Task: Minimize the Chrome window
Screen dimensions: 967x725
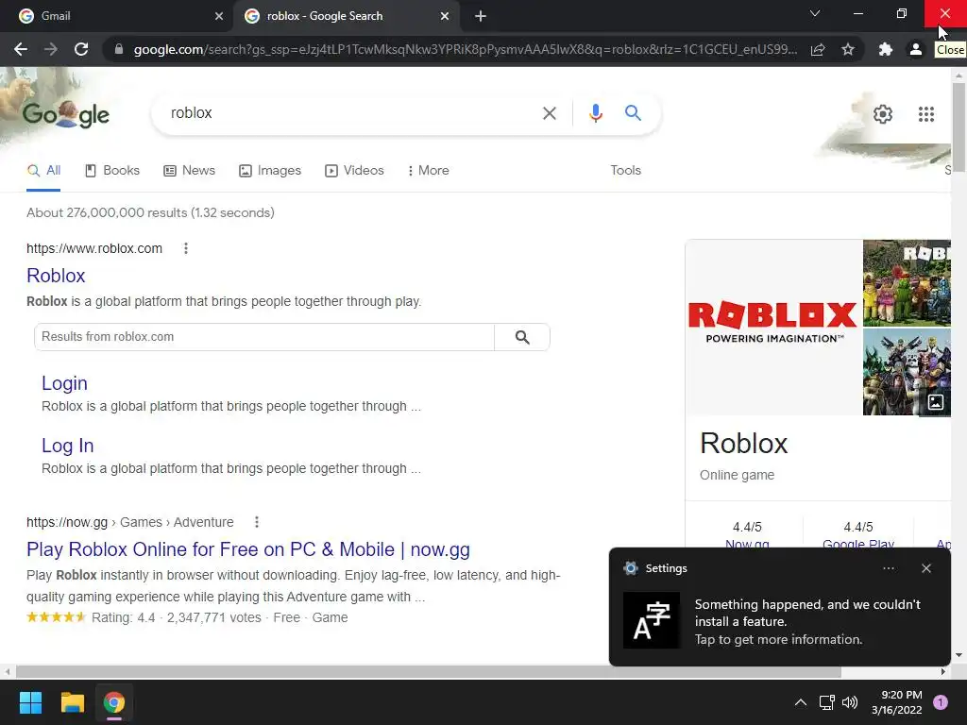Action: [x=857, y=13]
